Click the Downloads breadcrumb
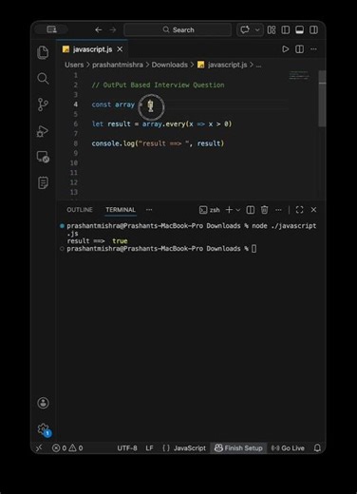 click(x=170, y=65)
